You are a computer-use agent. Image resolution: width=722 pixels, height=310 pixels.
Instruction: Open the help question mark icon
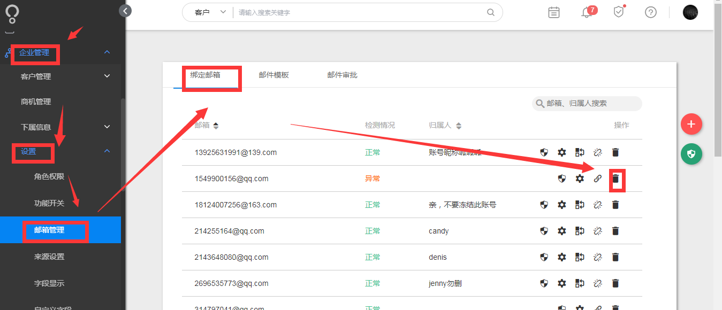pos(650,12)
